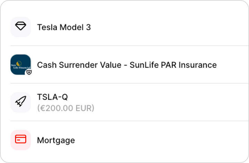This screenshot has height=163, width=249.
Task: Click the diamond icon beside Tesla Model 3
Action: pyautogui.click(x=21, y=27)
